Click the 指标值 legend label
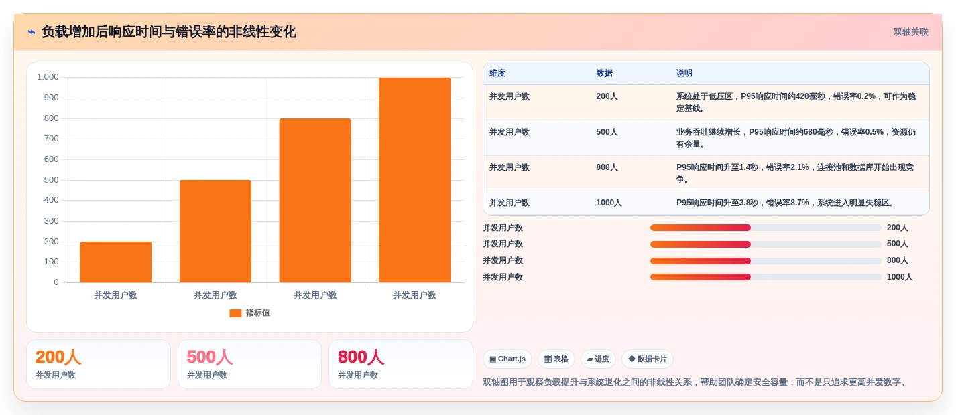This screenshot has height=415, width=956. tap(257, 313)
